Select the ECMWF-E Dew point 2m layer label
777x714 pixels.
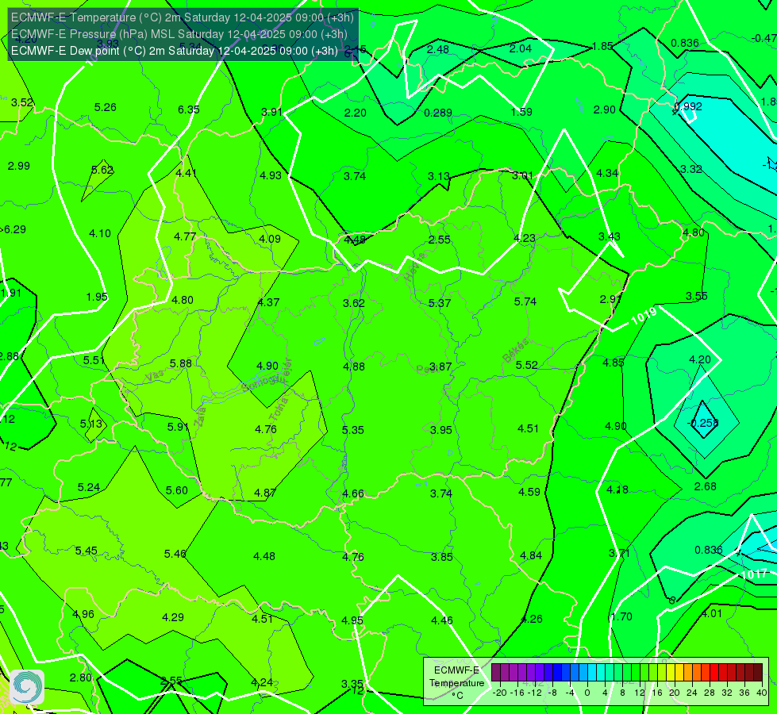click(x=175, y=51)
